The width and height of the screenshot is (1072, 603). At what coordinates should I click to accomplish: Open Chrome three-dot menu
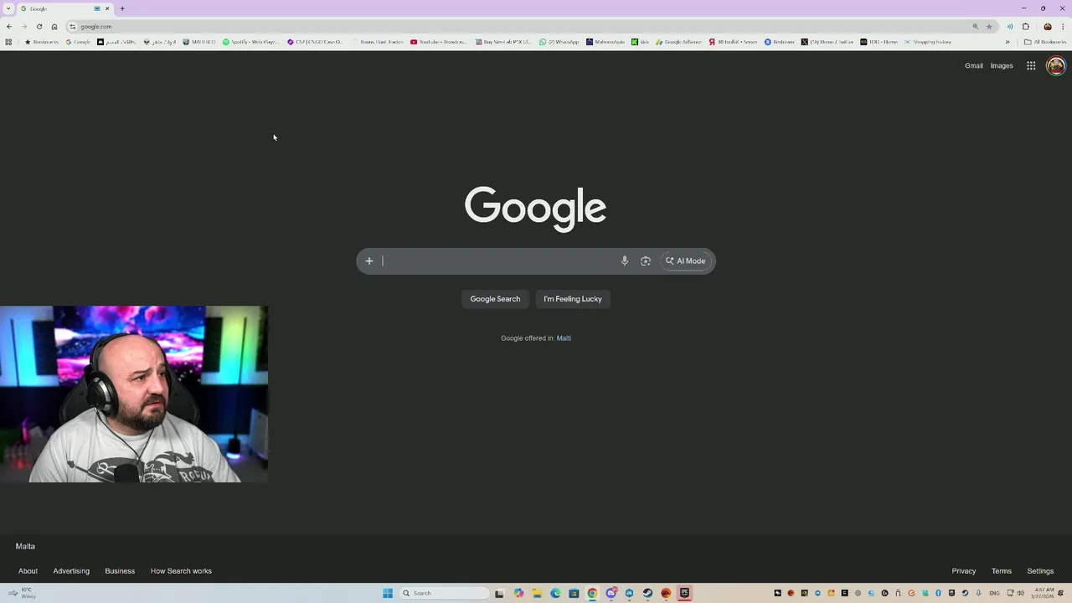tap(1063, 26)
